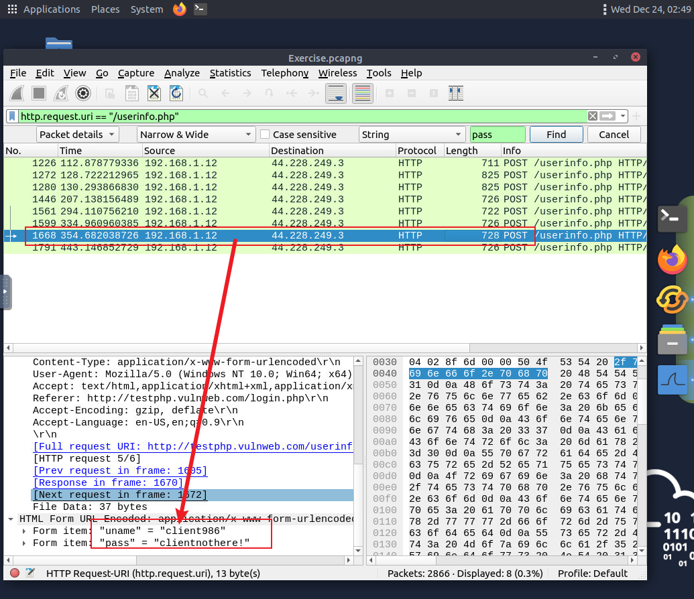This screenshot has width=694, height=599.
Task: Open the Analyze menu
Action: click(x=182, y=73)
